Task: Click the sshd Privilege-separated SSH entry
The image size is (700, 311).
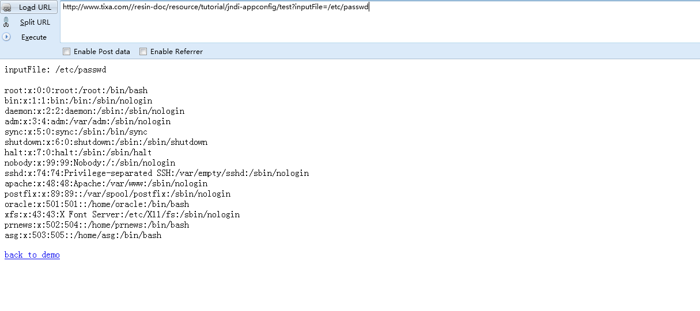Action: pos(157,173)
